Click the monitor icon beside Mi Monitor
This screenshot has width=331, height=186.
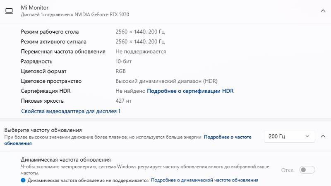[9, 11]
